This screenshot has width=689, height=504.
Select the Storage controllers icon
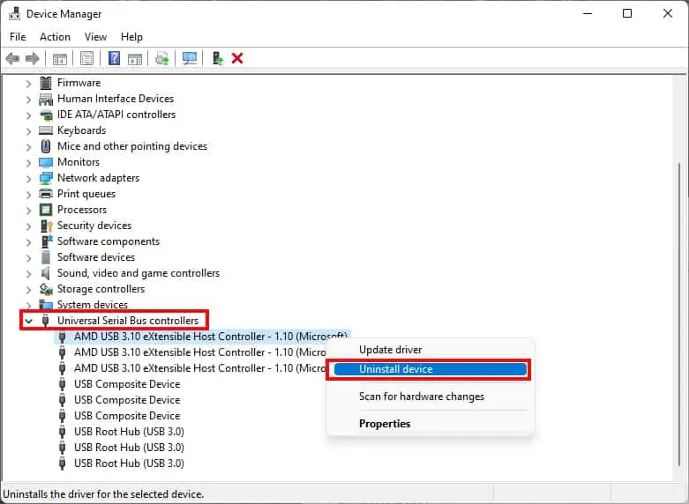tap(46, 289)
